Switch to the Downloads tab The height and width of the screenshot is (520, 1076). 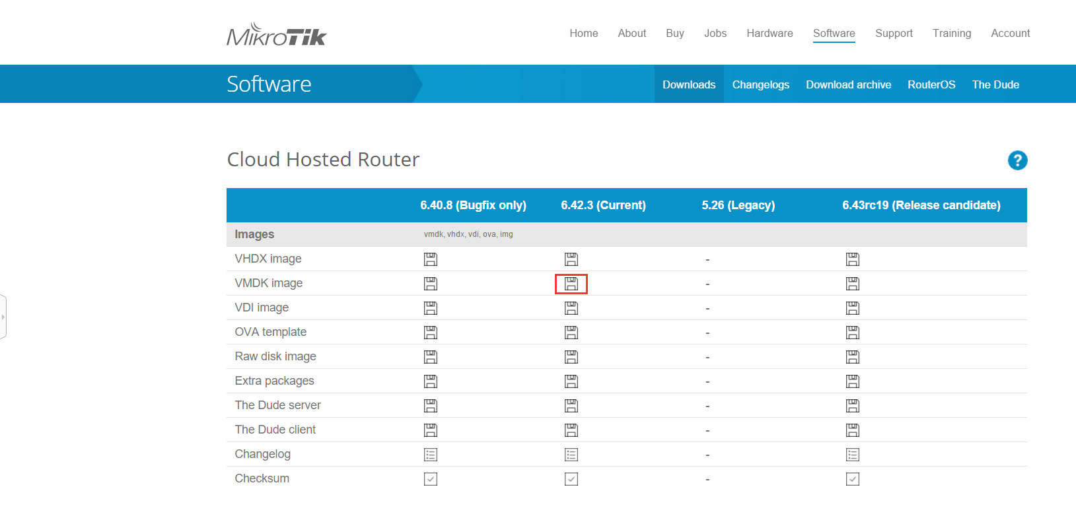click(689, 84)
